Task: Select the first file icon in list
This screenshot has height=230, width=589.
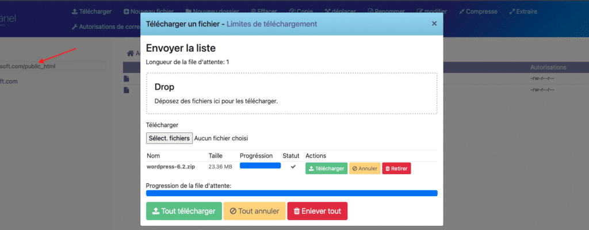Action: click(x=127, y=79)
